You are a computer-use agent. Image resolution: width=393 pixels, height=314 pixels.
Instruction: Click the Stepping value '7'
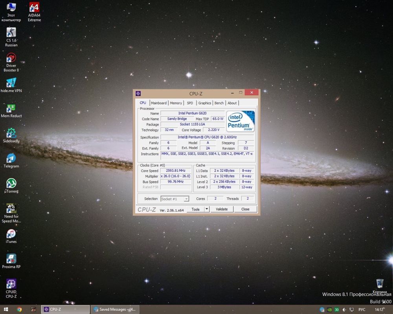[x=246, y=143]
